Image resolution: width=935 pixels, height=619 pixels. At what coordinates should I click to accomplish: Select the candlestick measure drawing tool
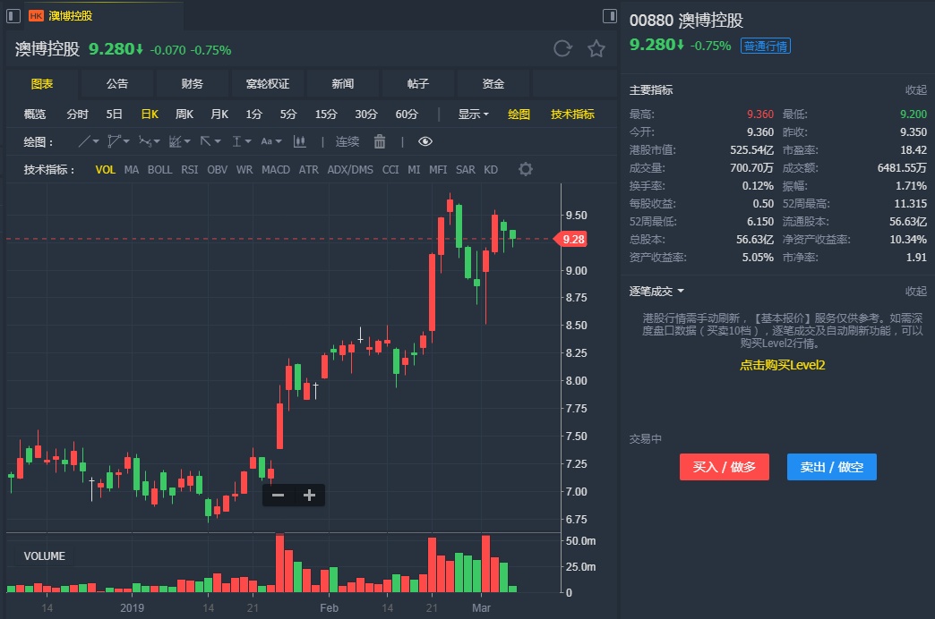pyautogui.click(x=299, y=141)
